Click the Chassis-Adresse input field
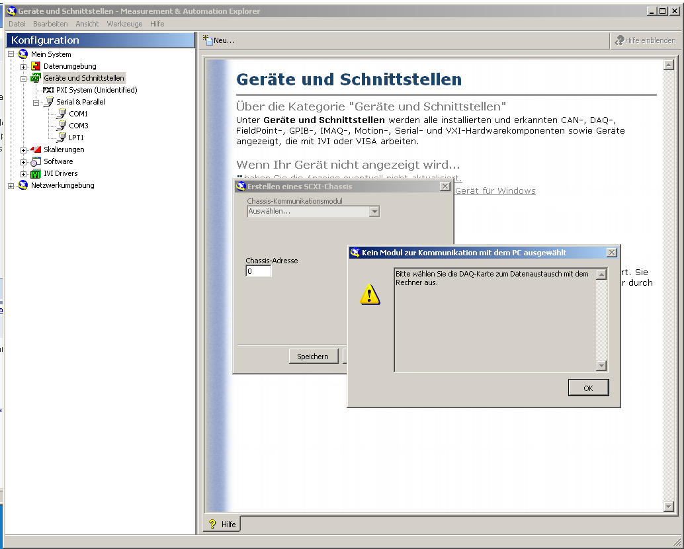Screen dimensions: 684x549 coord(258,271)
